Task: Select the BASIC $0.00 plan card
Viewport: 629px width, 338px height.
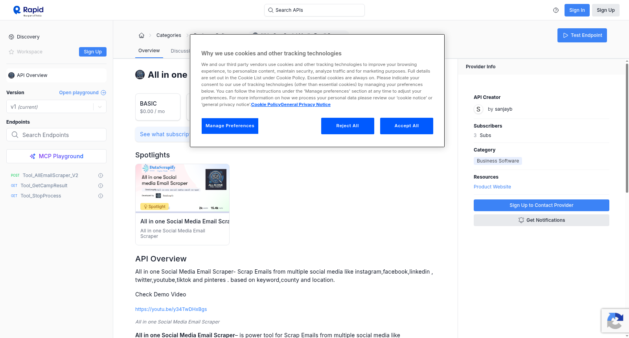Action: click(x=158, y=107)
